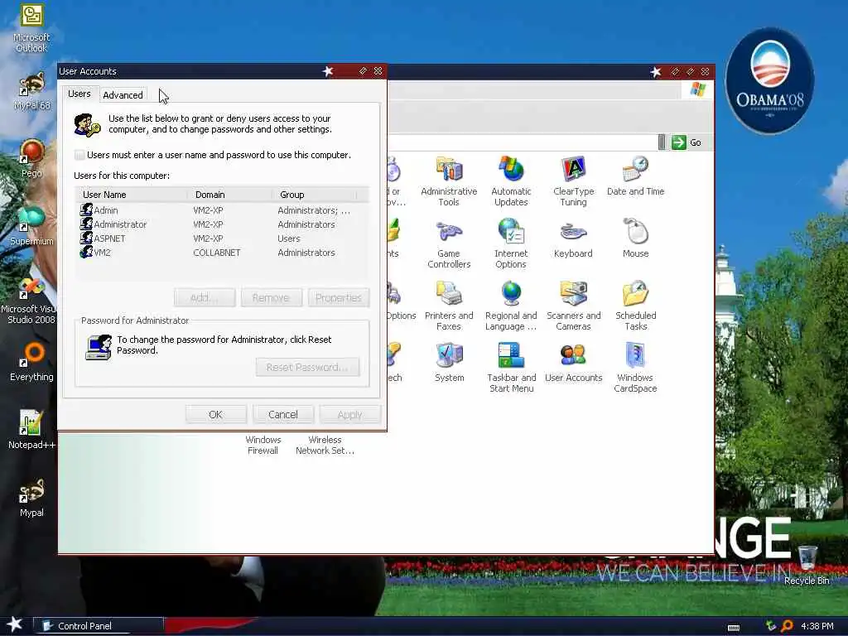Launch ClearType Tuning applet
Screen dimensions: 848x636
[x=573, y=181]
